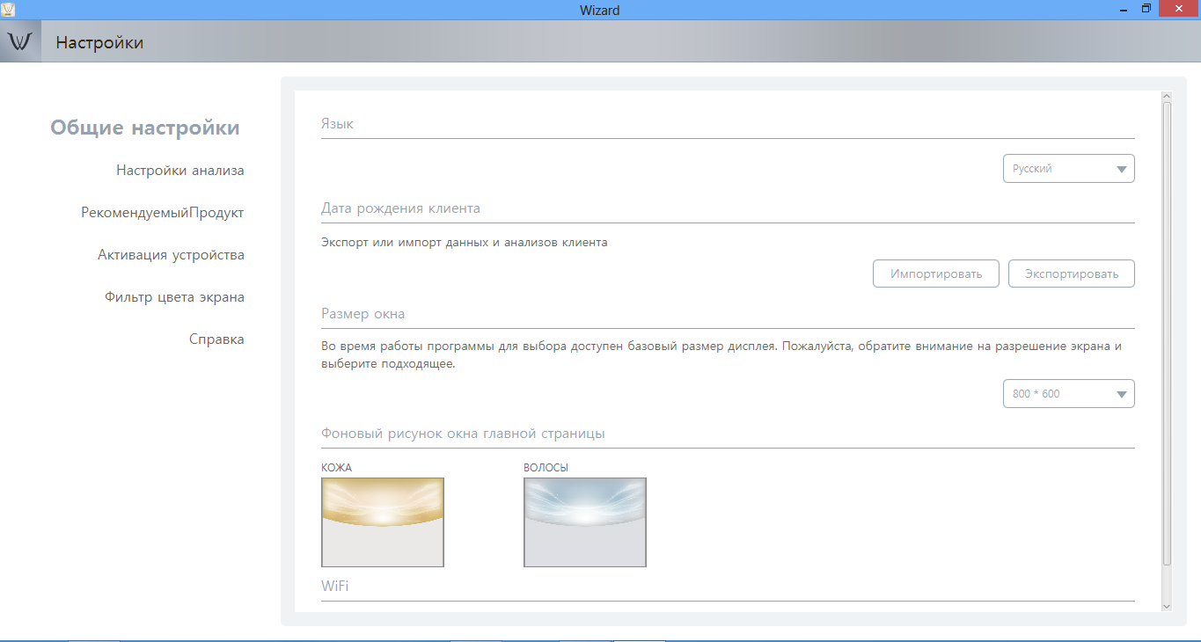Close the Wizard window

(1180, 9)
